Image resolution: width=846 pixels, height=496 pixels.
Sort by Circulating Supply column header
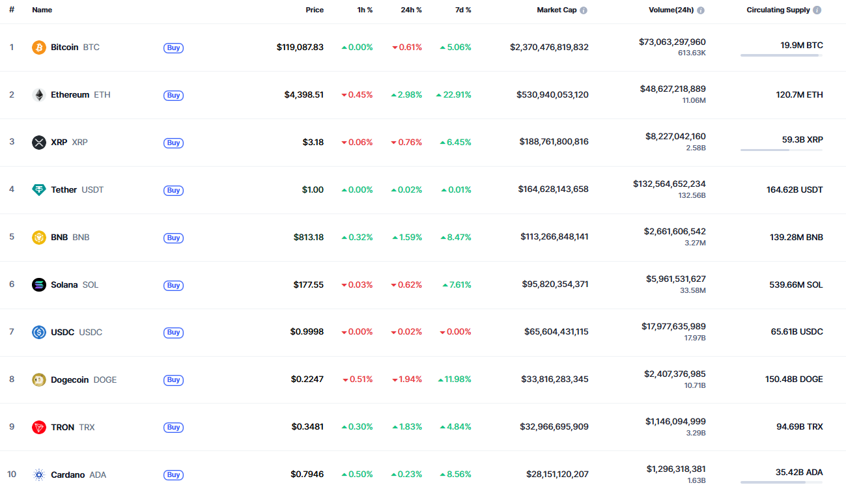coord(778,10)
